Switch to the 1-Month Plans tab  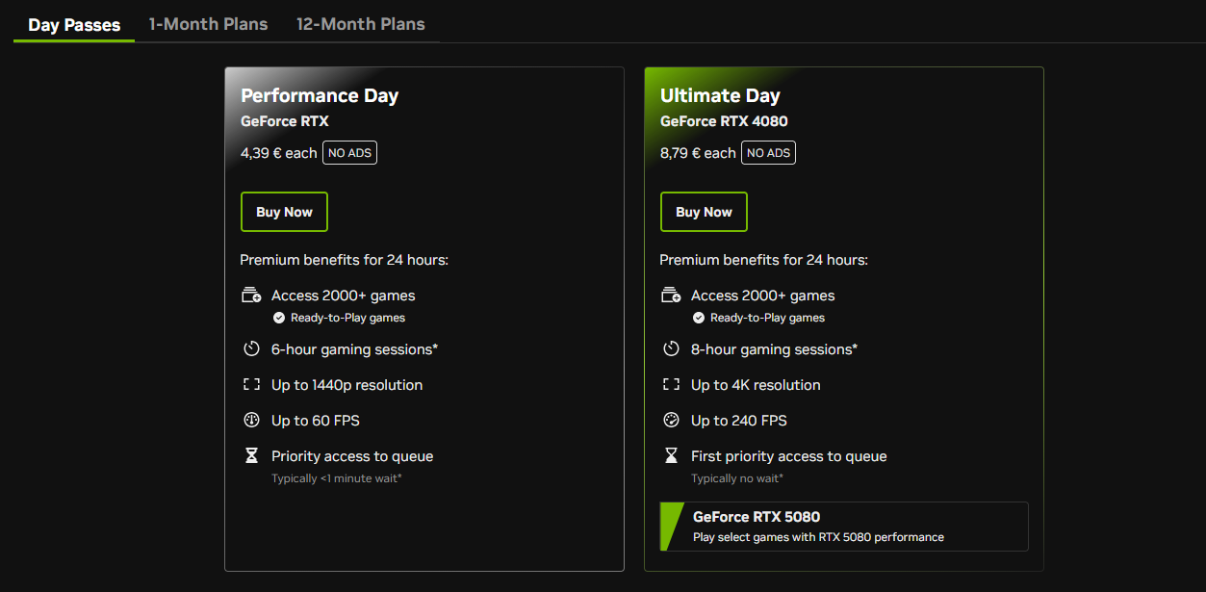(208, 24)
